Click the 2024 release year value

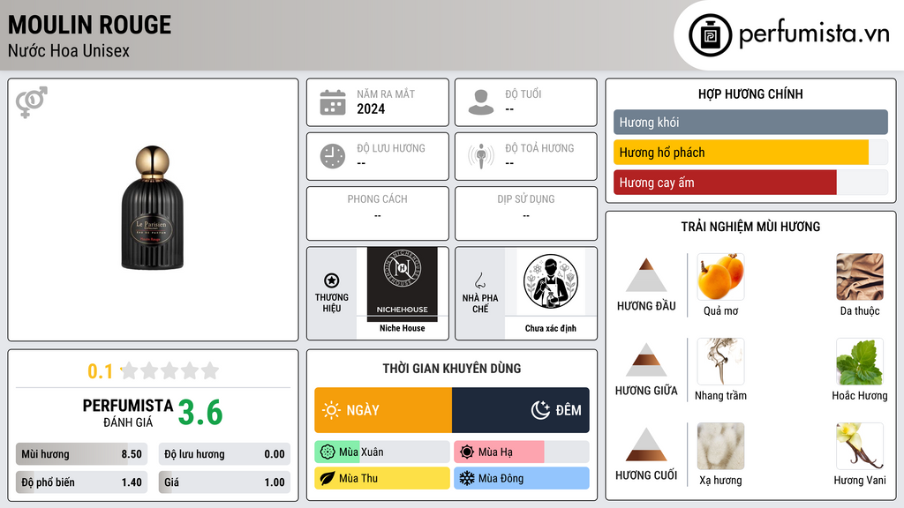(371, 108)
